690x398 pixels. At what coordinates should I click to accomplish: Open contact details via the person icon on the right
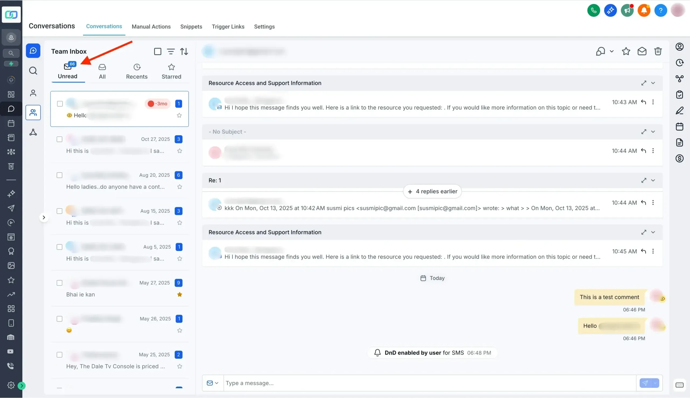679,46
